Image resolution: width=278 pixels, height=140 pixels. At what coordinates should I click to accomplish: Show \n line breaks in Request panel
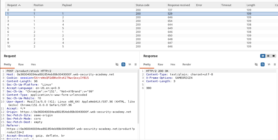click(130, 64)
